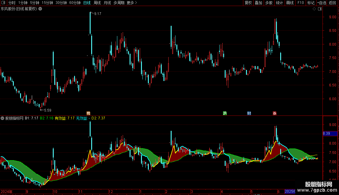The width and height of the screenshot is (339, 195).
Task: Click the diamond icon above the main chart
Action: [x=314, y=9]
